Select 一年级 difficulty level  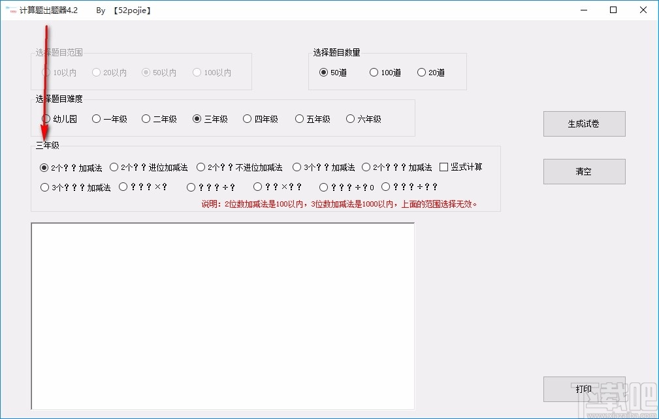tap(95, 118)
